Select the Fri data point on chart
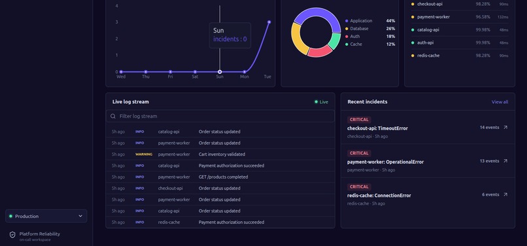This screenshot has height=246, width=527. coord(171,72)
